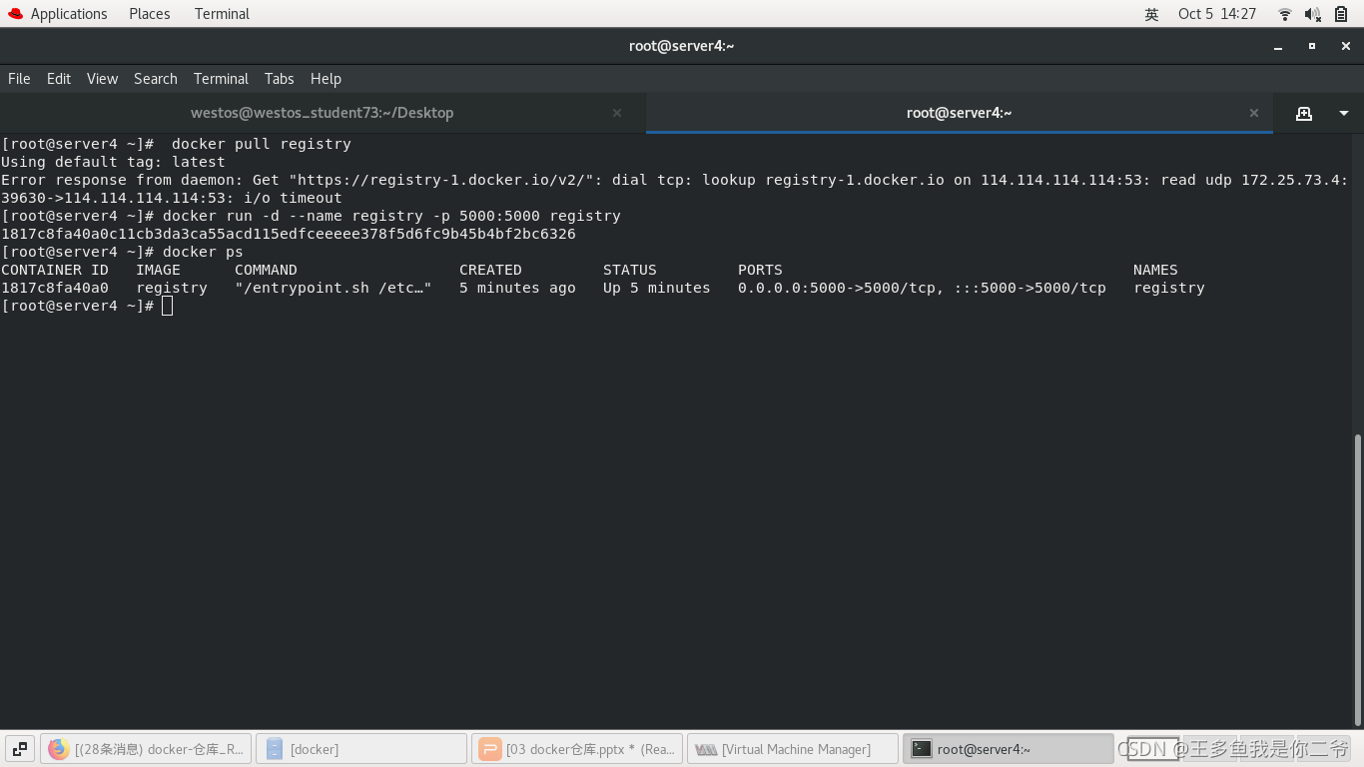This screenshot has width=1364, height=767.
Task: Close the westos@westos_student73 tab
Action: [x=617, y=113]
